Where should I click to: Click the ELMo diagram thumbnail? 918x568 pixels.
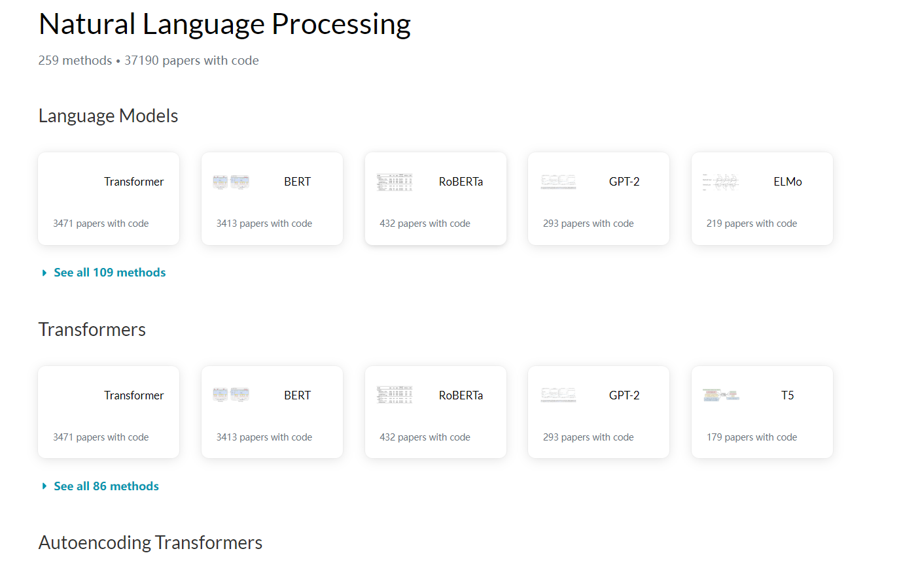[x=720, y=182]
